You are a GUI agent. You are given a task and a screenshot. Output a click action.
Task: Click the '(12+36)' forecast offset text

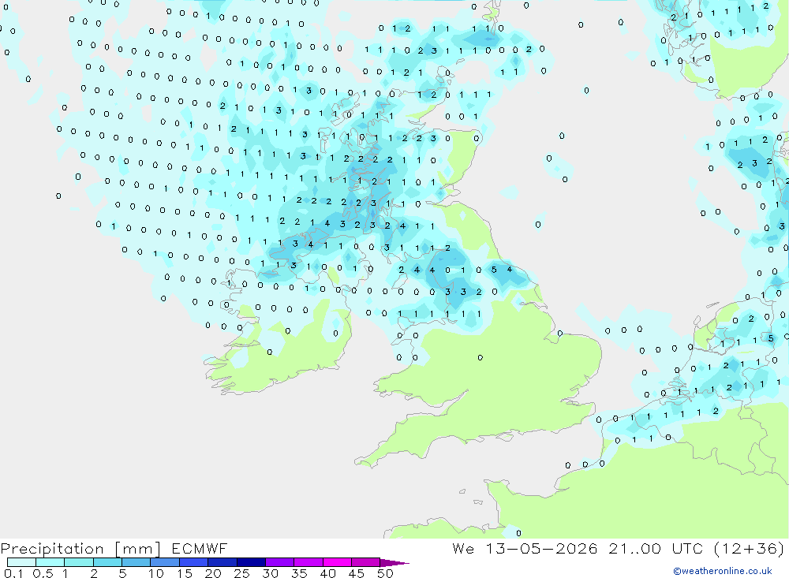click(x=750, y=548)
